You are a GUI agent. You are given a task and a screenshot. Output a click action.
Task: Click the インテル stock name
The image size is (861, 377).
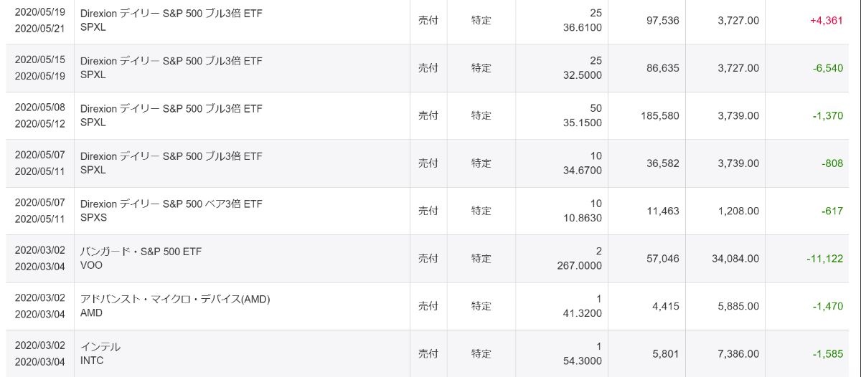click(100, 347)
